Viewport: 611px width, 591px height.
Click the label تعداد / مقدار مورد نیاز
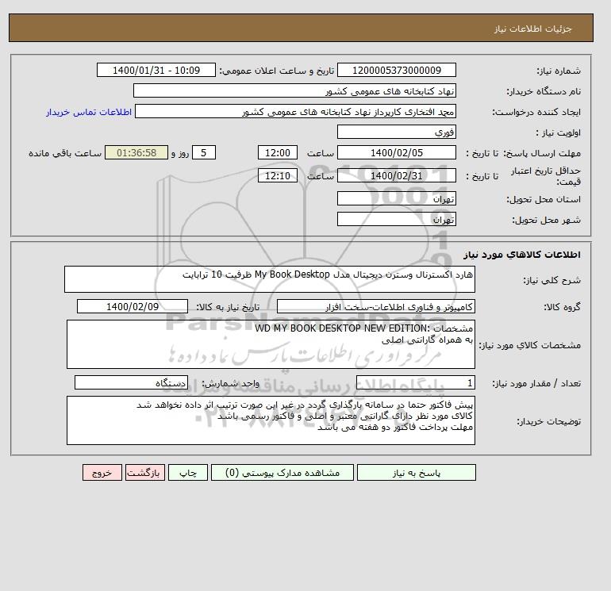(536, 383)
